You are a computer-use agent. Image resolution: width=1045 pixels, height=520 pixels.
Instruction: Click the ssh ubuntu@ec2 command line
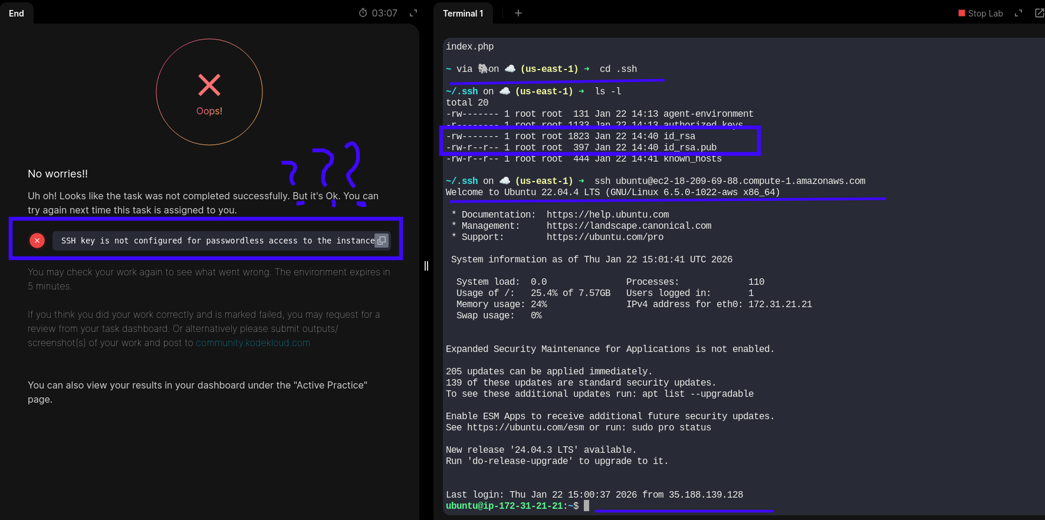(730, 181)
